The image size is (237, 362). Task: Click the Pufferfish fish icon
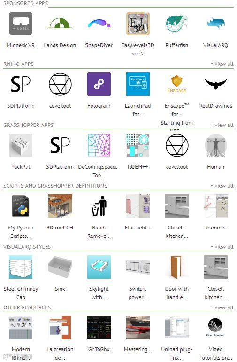(x=176, y=24)
